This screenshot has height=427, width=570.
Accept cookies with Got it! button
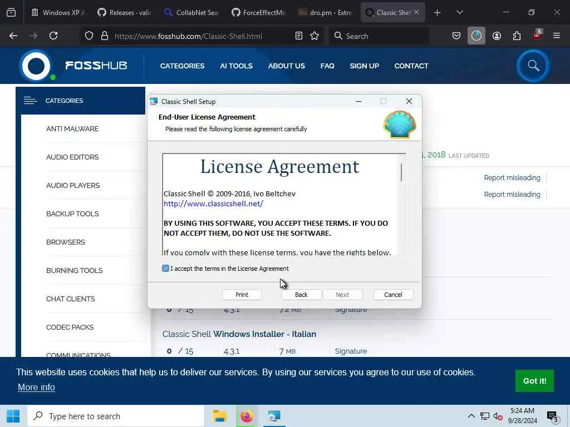click(534, 381)
